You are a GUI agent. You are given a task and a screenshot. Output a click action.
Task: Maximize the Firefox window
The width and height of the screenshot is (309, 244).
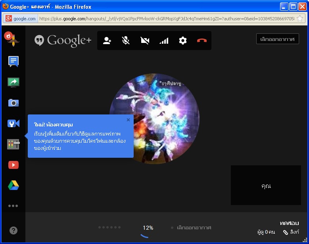293,7
